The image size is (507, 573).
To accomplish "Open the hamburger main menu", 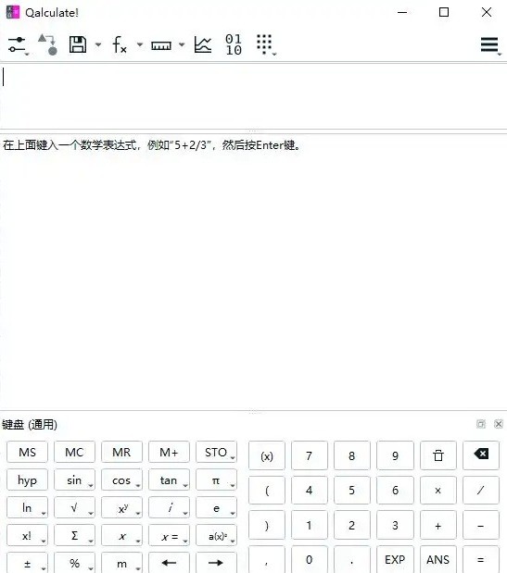I will (x=490, y=45).
